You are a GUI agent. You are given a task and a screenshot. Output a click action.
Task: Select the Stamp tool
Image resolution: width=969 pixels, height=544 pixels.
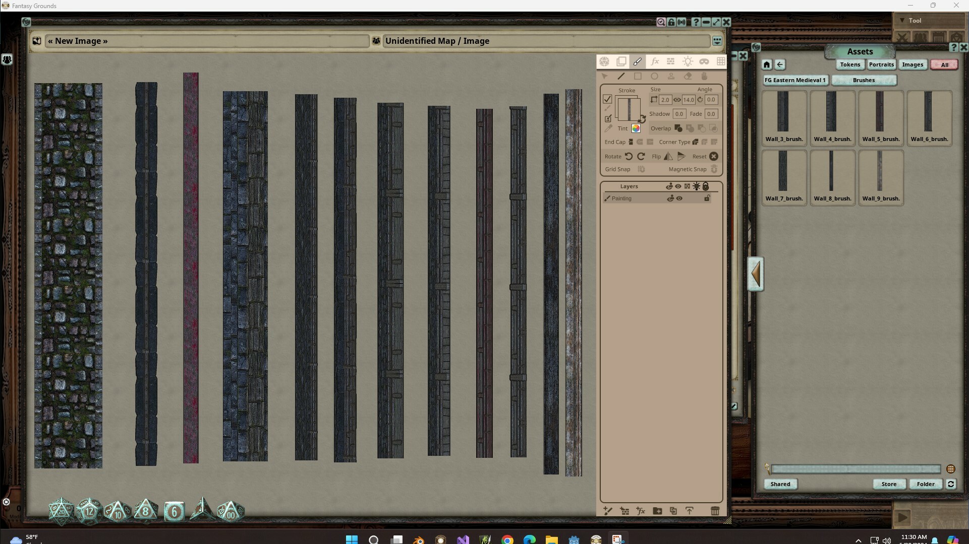(671, 76)
